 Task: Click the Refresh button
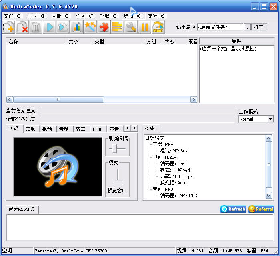pos(233,209)
